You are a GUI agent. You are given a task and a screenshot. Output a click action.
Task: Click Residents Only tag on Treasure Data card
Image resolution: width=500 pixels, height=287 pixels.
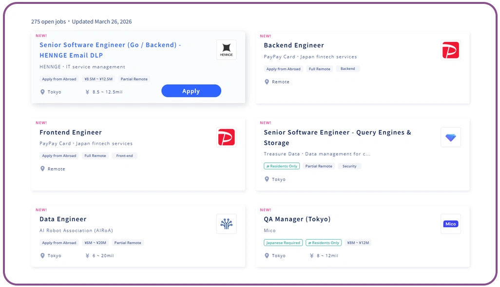pos(282,166)
